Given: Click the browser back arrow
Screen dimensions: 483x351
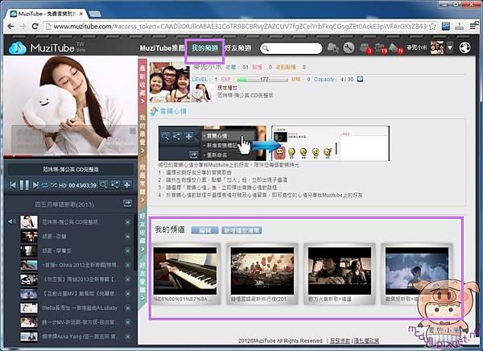Looking at the screenshot, I should coord(10,27).
